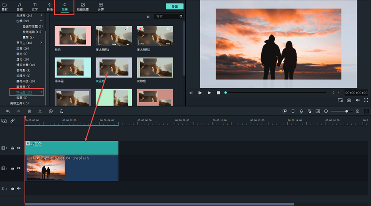
Task: Open the clip speed clock icon
Action: click(x=50, y=111)
